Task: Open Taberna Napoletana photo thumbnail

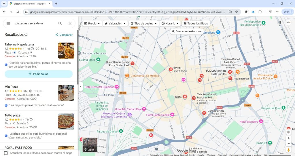Action: (x=66, y=51)
